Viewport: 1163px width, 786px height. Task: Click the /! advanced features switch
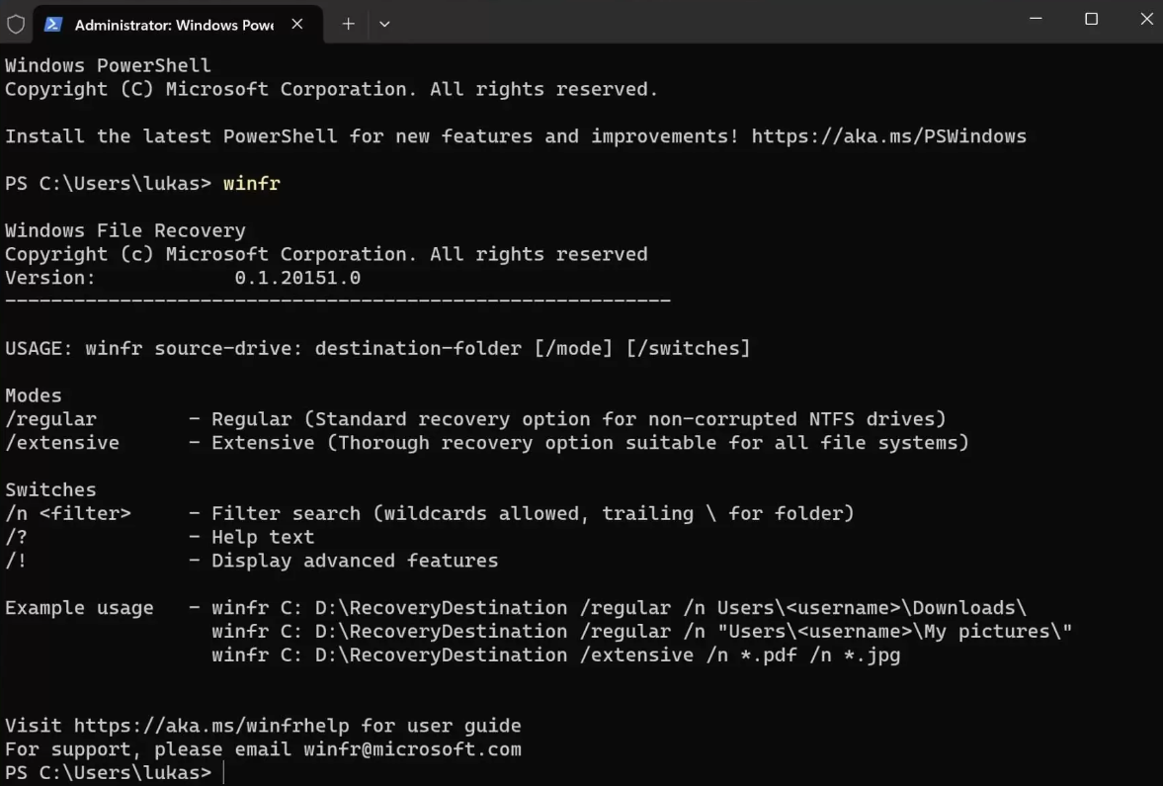(16, 562)
